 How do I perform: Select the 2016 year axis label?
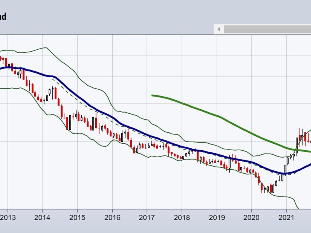click(x=112, y=217)
